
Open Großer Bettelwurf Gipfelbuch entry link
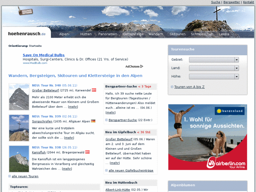[119, 140]
